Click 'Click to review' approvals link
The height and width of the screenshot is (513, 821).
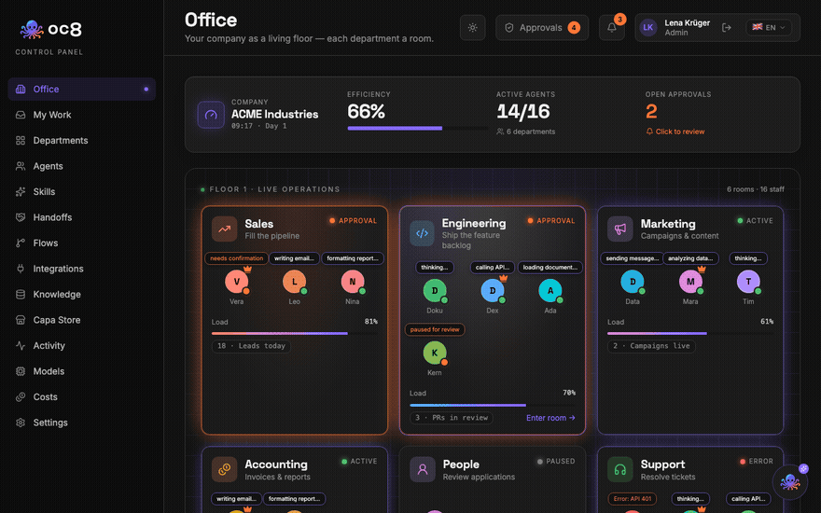(675, 132)
